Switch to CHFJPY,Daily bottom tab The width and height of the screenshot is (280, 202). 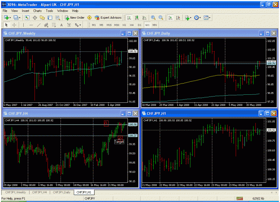(62, 192)
